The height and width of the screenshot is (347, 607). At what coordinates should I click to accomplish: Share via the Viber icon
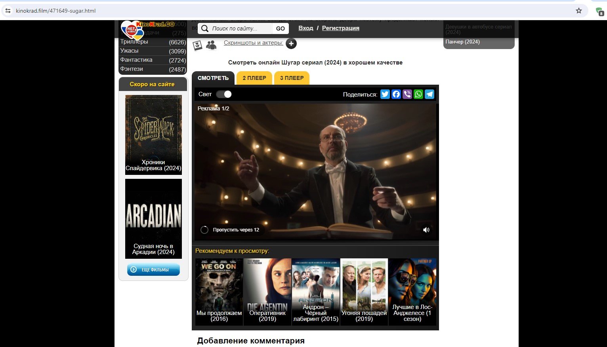(407, 94)
